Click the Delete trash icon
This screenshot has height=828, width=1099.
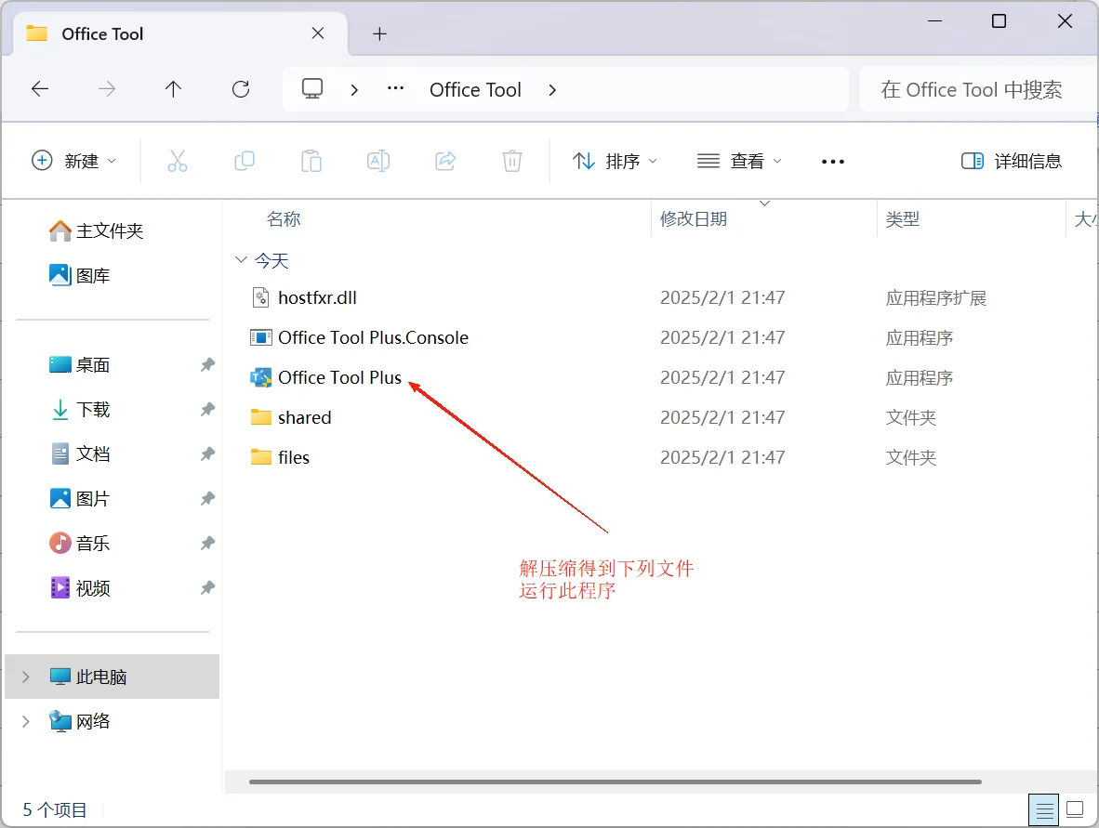[x=511, y=160]
